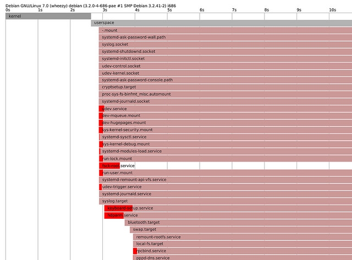Select the userspace bar
Image resolution: width=352 pixels, height=260 pixels.
pyautogui.click(x=221, y=23)
